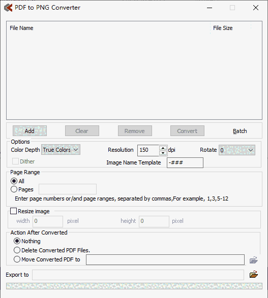Enable the Resize image checkbox
The width and height of the screenshot is (268, 298).
coord(13,211)
